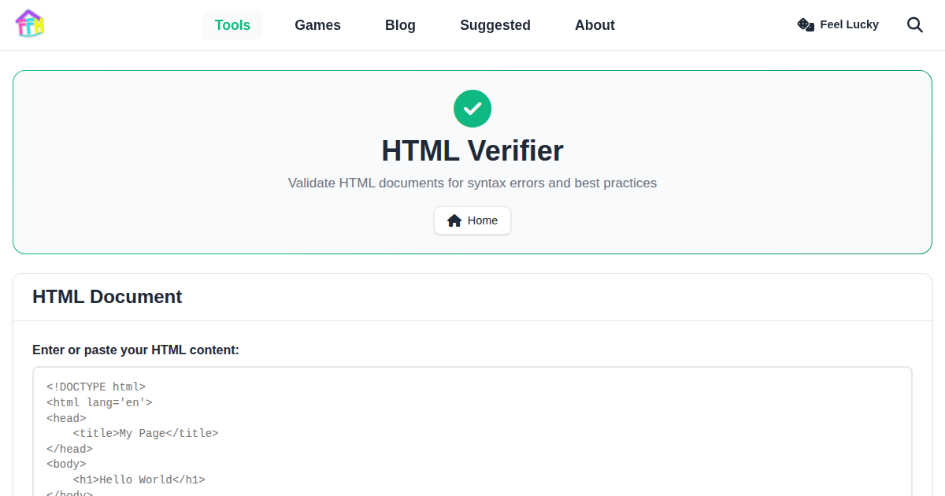Screen dimensions: 945x496
Task: Place cursor on the DOCTYPE line
Action: [97, 387]
